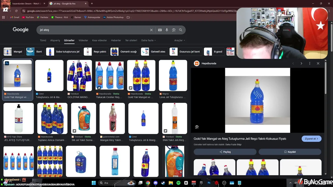Select the Dusurucu jel bant chip
Viewport: 333px width, 187px height.
pos(186,52)
